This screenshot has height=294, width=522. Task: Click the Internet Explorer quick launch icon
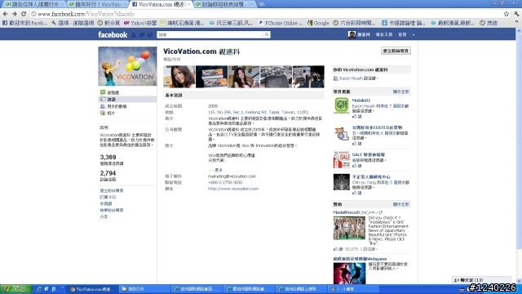click(39, 289)
